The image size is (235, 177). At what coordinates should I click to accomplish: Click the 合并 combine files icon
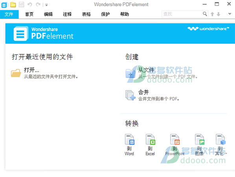point(130,95)
